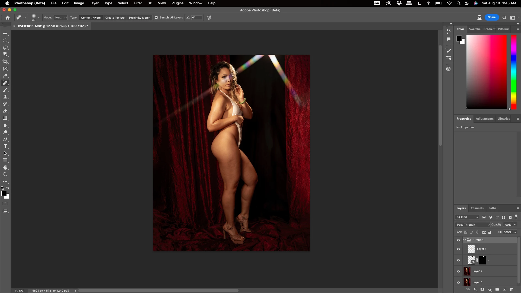Hide Layer 1 visibility eye
This screenshot has width=521, height=293.
coord(458,249)
